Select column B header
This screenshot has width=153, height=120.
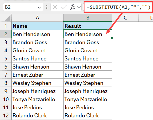[x=88, y=18]
